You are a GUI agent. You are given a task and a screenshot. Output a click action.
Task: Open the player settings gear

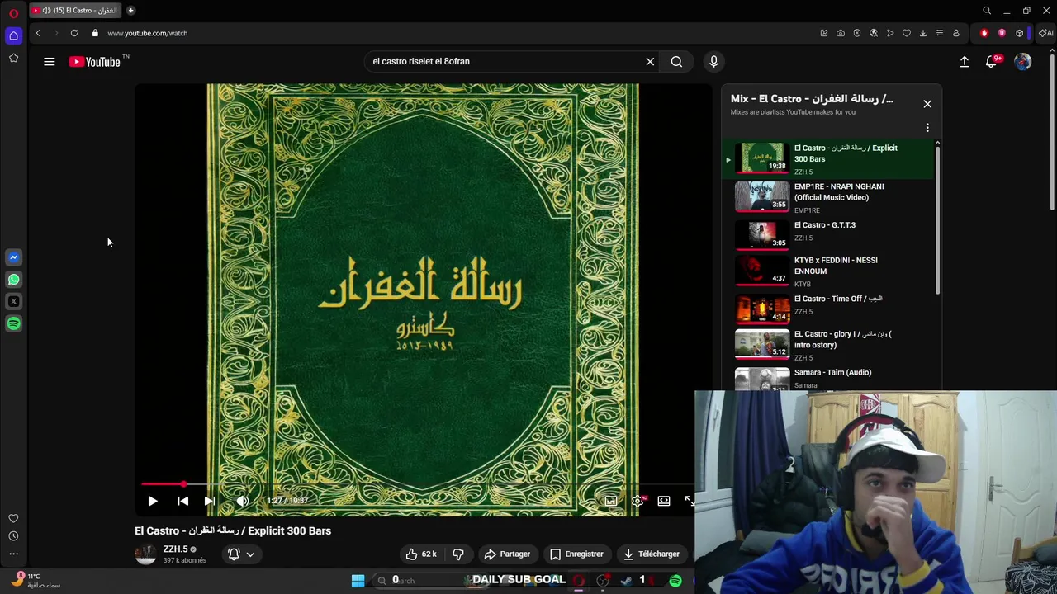(638, 501)
